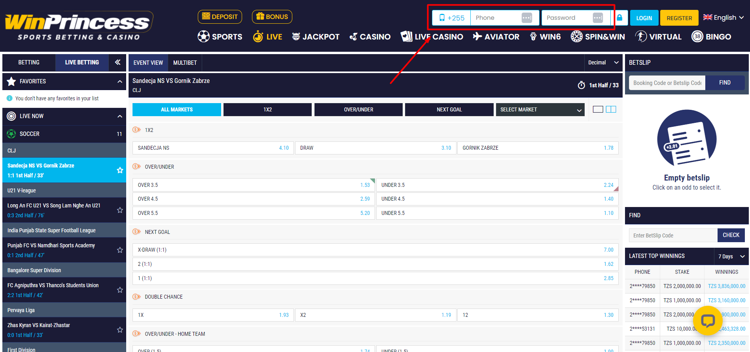Open the WIN6 game
The width and height of the screenshot is (750, 352).
(545, 37)
